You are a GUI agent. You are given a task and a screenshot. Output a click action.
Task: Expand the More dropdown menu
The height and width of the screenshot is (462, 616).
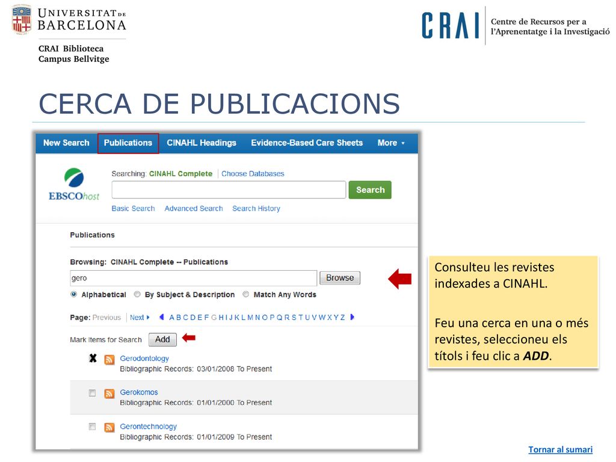click(x=391, y=143)
